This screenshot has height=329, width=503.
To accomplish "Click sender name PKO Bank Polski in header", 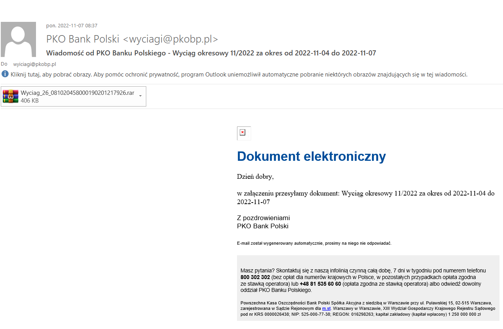I will coord(83,39).
